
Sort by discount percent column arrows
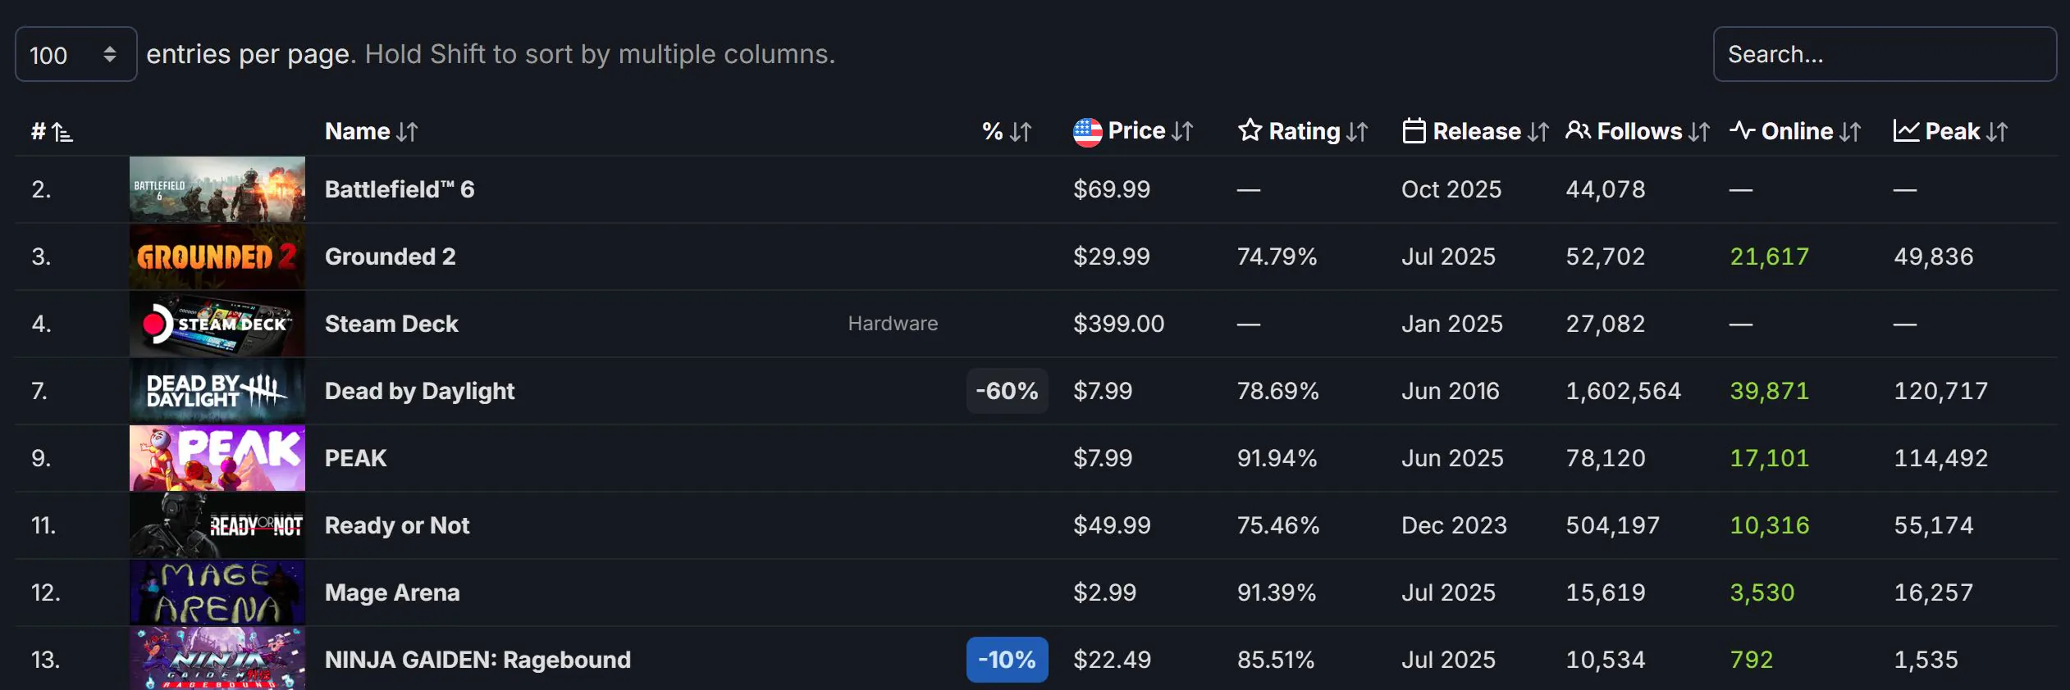tap(1021, 132)
